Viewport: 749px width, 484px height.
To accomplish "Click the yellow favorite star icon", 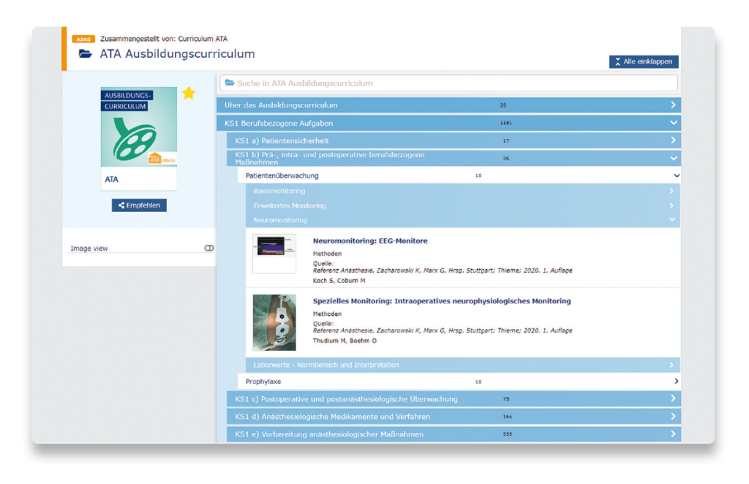I will [189, 94].
